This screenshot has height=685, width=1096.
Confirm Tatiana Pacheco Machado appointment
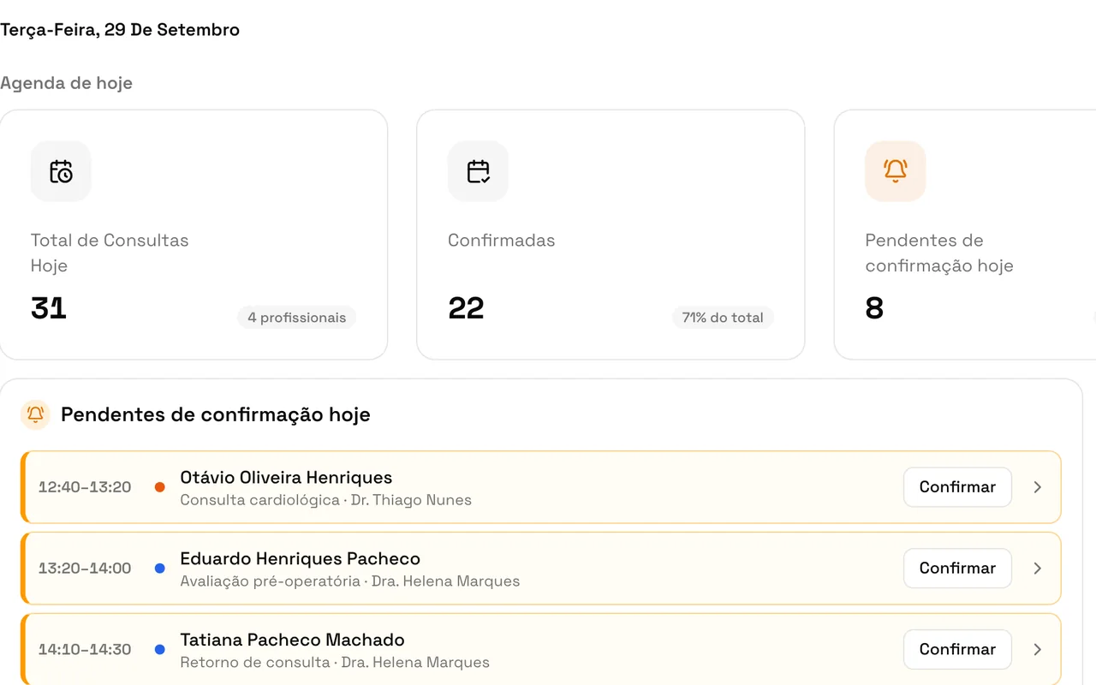coord(957,650)
